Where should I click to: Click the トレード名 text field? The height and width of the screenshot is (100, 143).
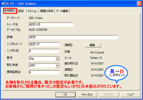51,25
